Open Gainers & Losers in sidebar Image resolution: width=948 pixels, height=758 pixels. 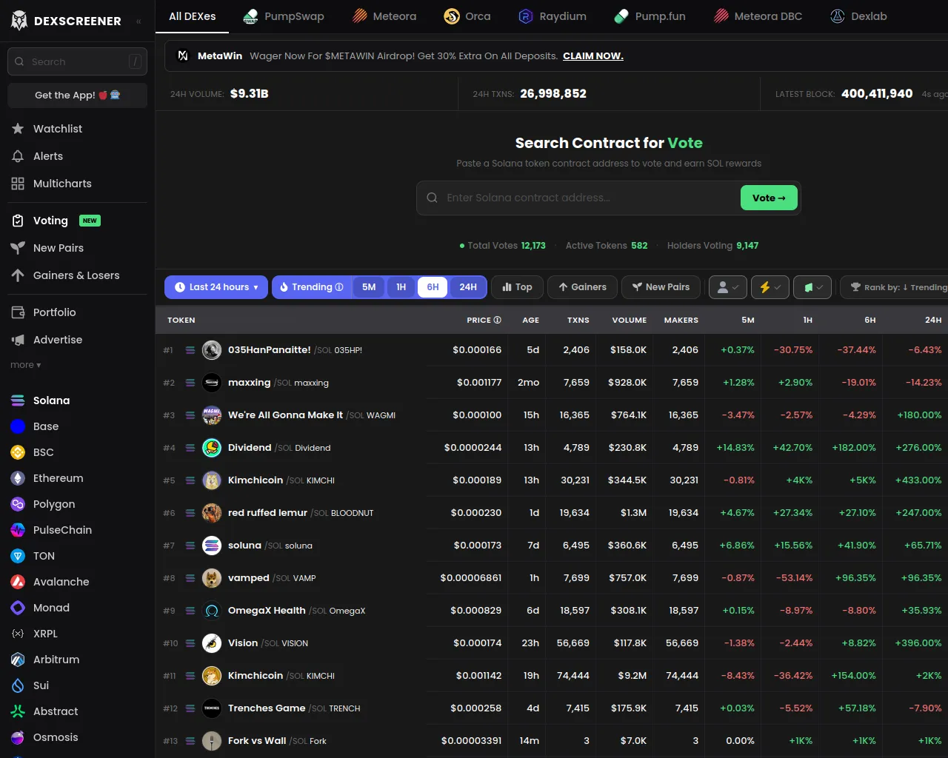[x=77, y=275]
